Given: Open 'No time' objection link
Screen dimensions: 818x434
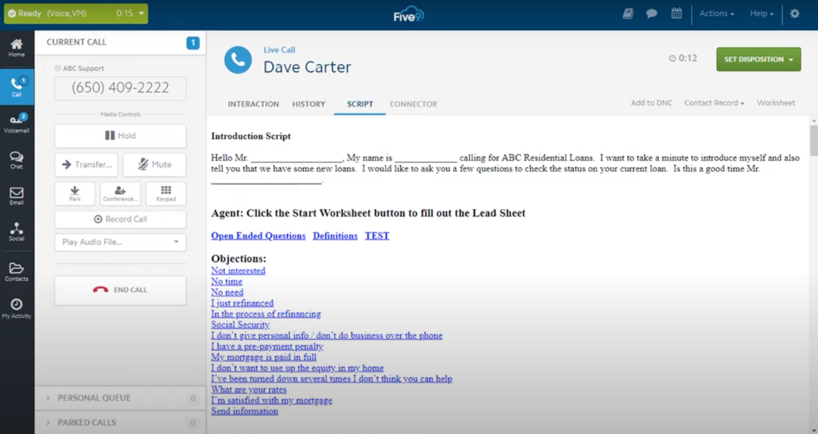Looking at the screenshot, I should pos(227,281).
